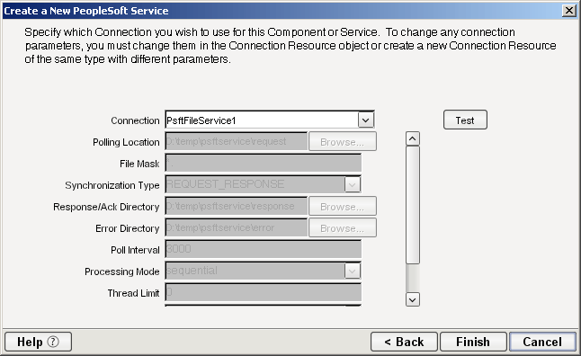Click the Poll Interval label
Screen dimensions: 581x356
click(135, 250)
